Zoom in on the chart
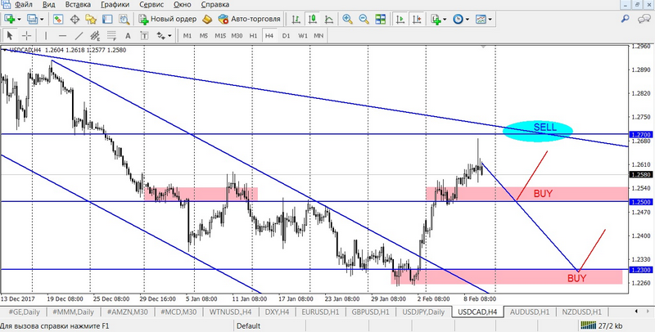This screenshot has width=655, height=332. (x=349, y=19)
